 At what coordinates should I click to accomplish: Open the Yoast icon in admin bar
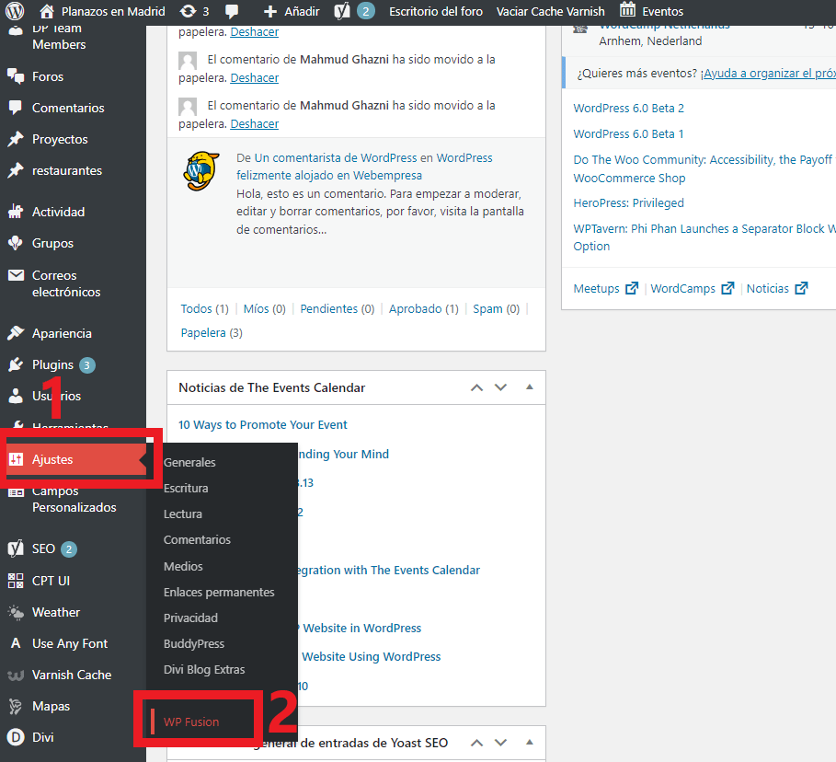(x=342, y=11)
